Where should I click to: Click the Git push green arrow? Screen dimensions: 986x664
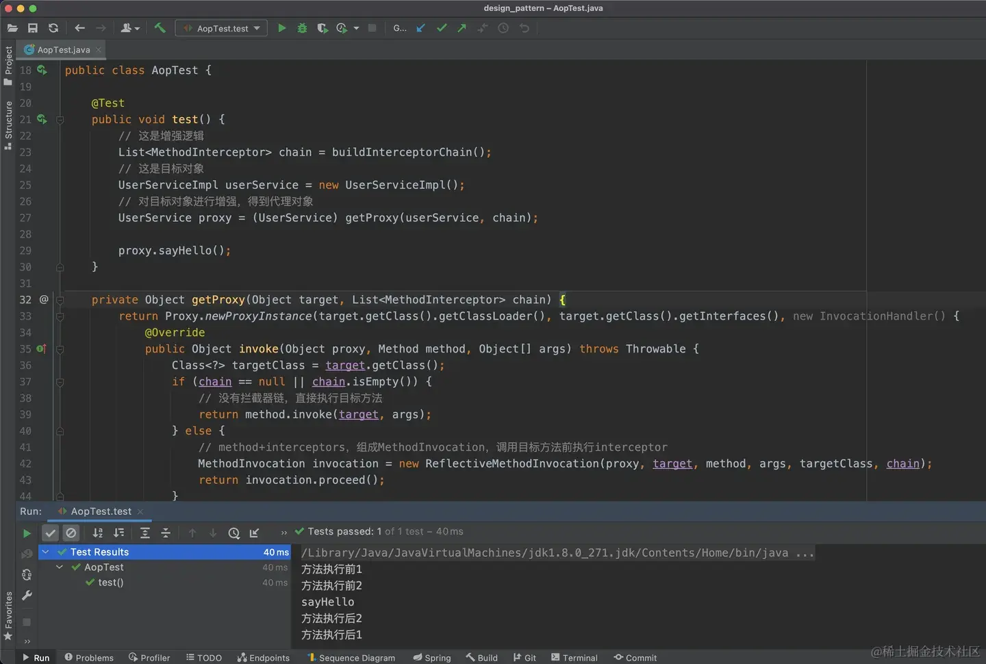(x=462, y=28)
